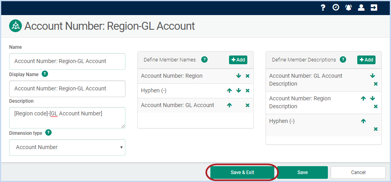Click the 'Account Number: Region-GL Account' page title
Viewport: 391px width, 182px height.
(110, 26)
